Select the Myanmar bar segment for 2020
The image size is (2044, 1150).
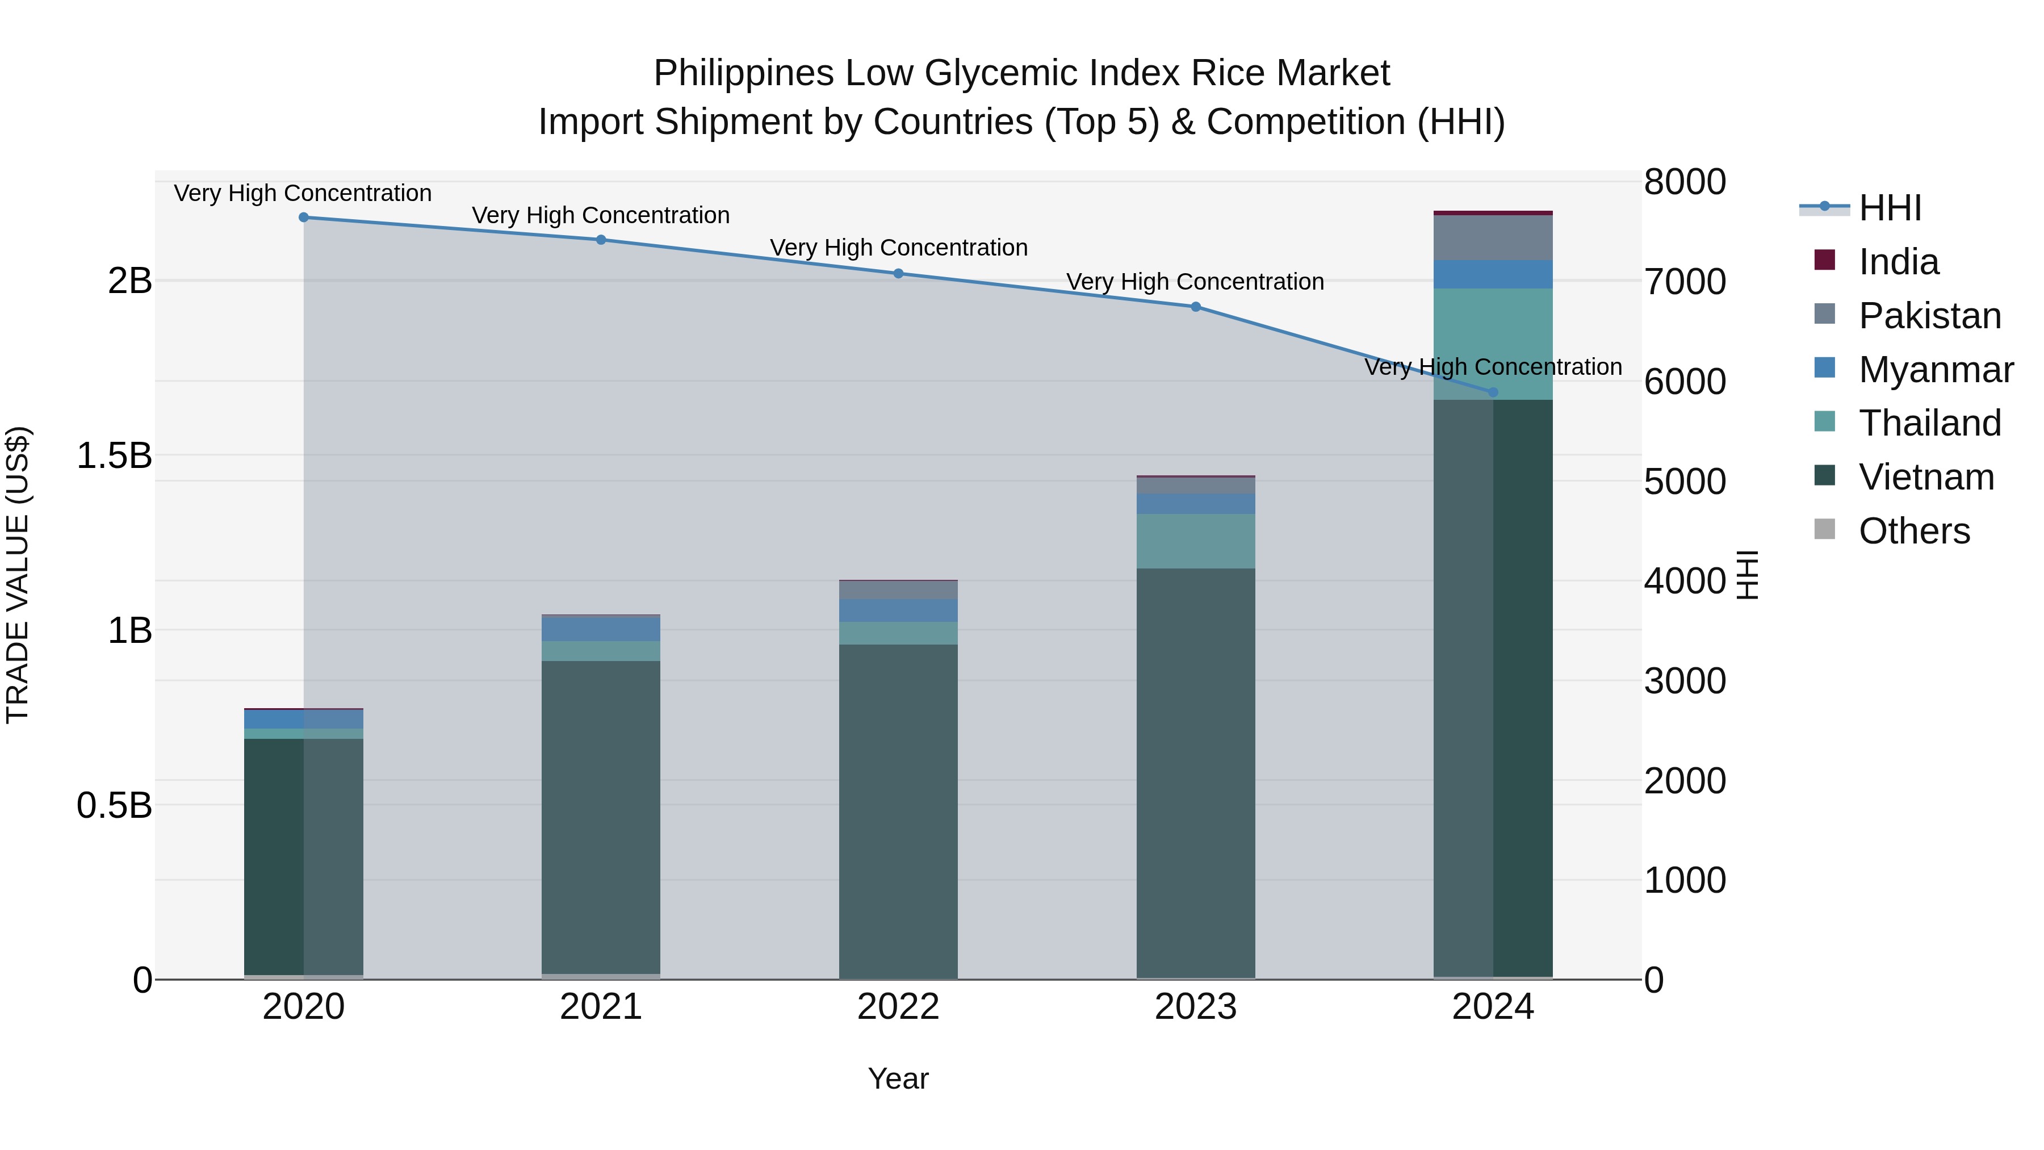304,720
